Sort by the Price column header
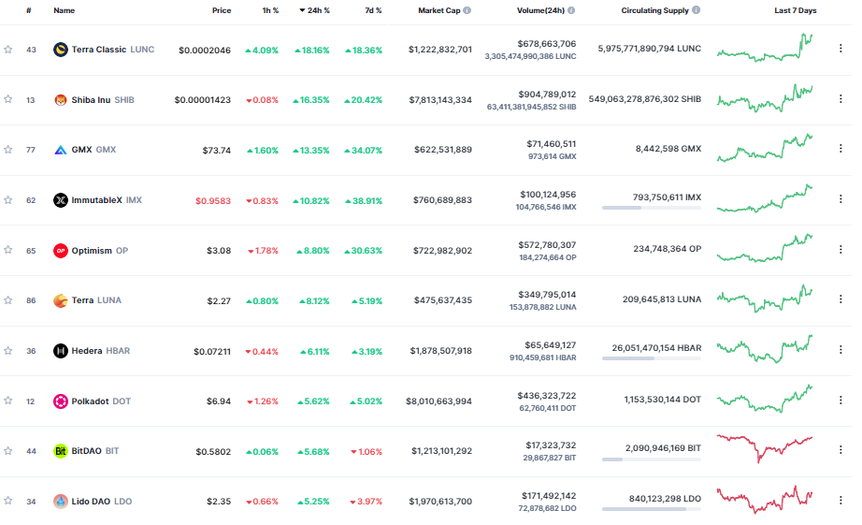862x525 pixels. click(222, 10)
